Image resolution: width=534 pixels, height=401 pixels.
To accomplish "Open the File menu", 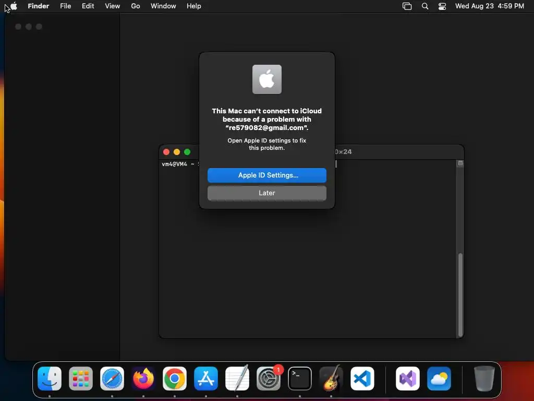I will (x=65, y=6).
